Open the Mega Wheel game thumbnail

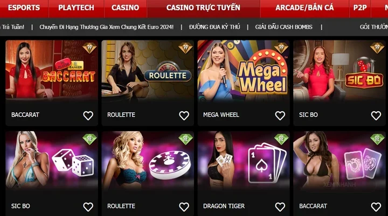coord(244,71)
